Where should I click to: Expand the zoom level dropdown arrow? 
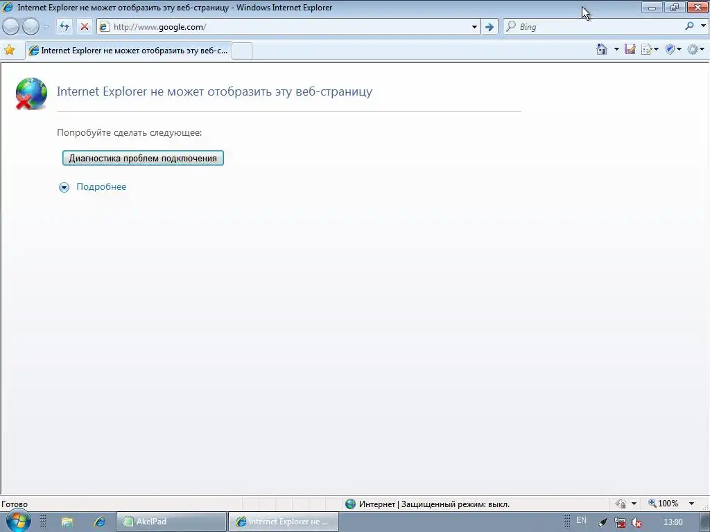pos(691,504)
